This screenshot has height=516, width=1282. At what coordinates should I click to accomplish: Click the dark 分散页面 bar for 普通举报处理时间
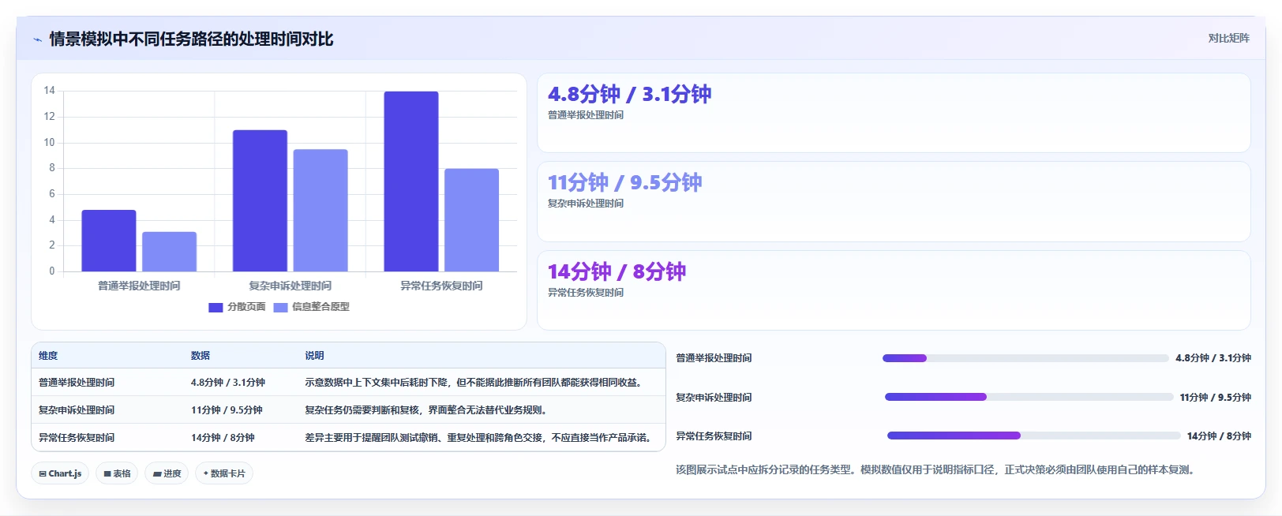tap(109, 241)
